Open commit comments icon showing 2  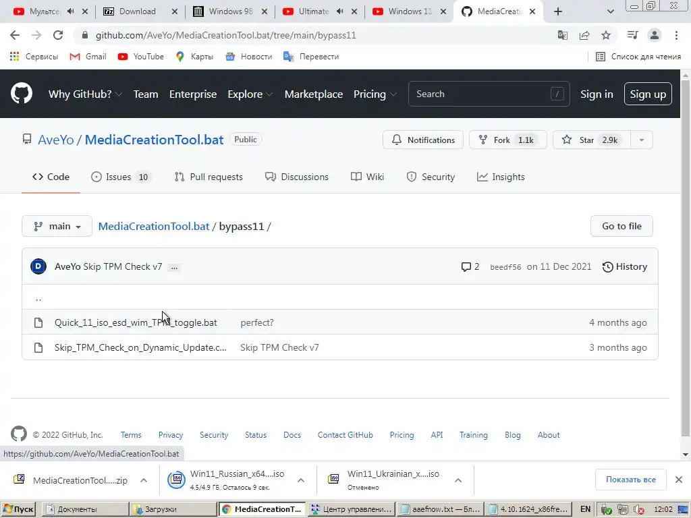click(470, 266)
